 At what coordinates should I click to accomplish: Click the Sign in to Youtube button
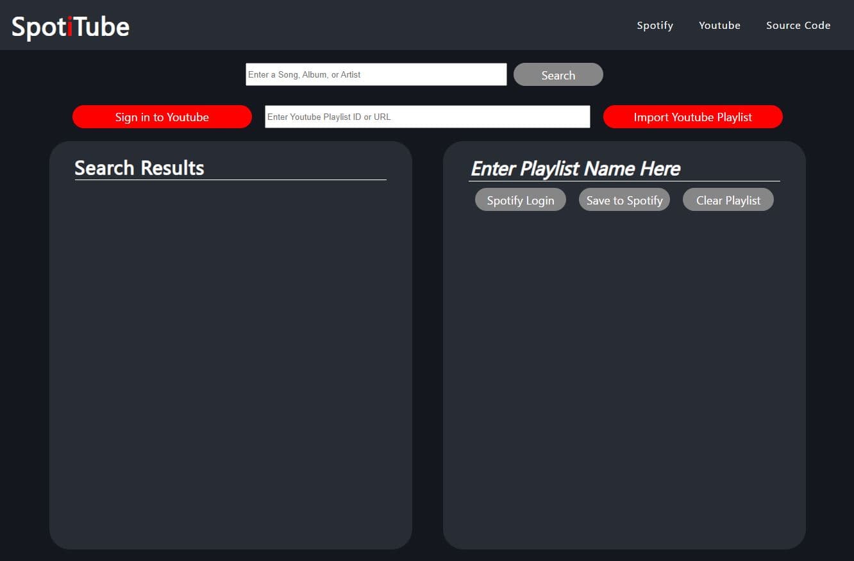pos(162,117)
